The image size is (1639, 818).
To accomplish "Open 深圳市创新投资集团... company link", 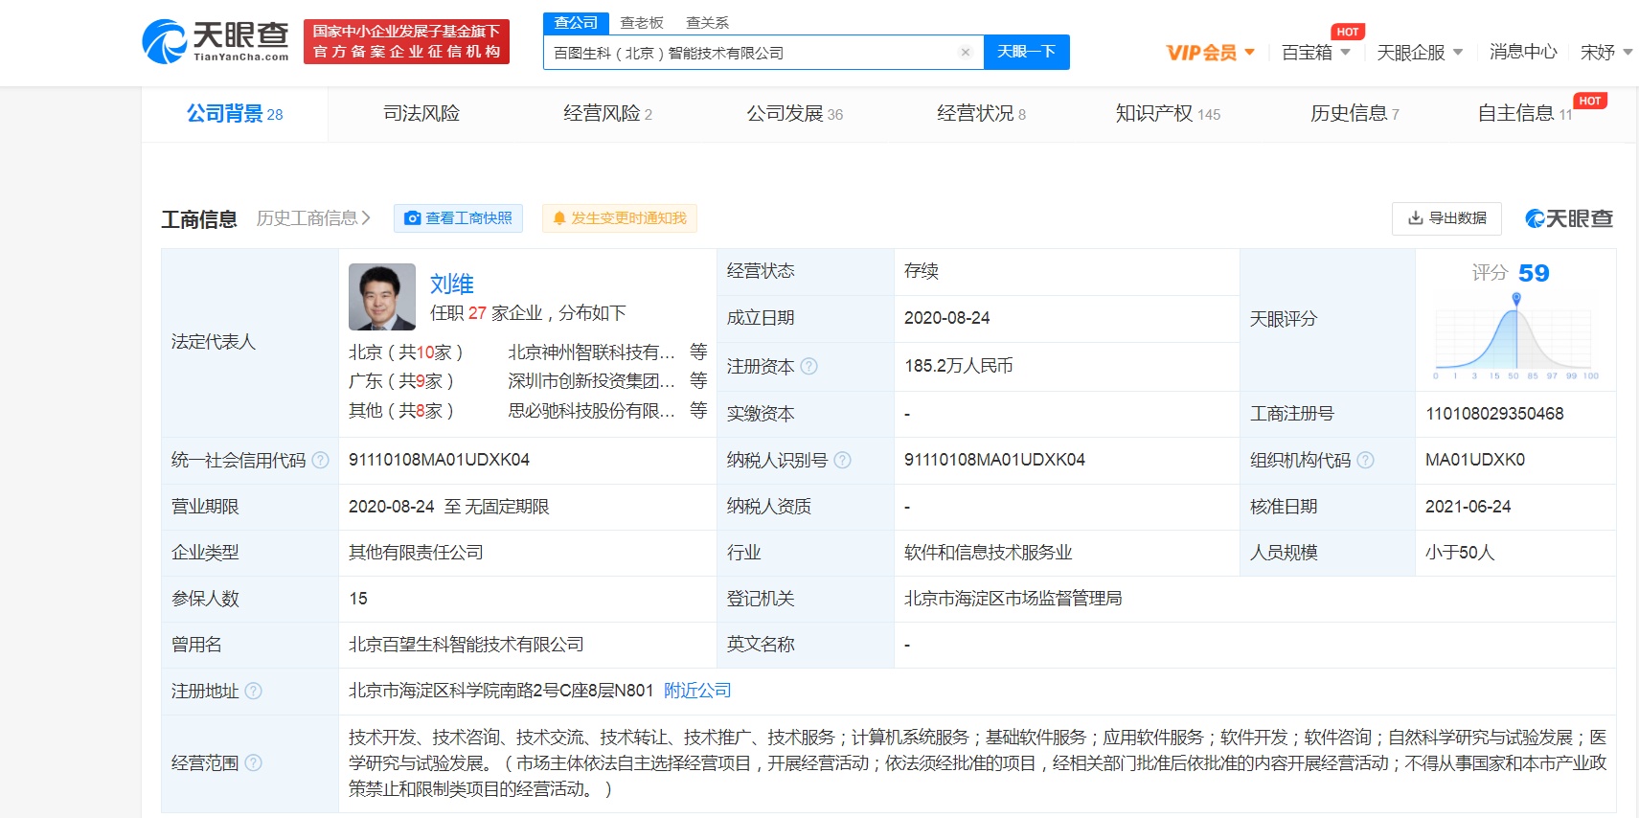I will pyautogui.click(x=591, y=381).
